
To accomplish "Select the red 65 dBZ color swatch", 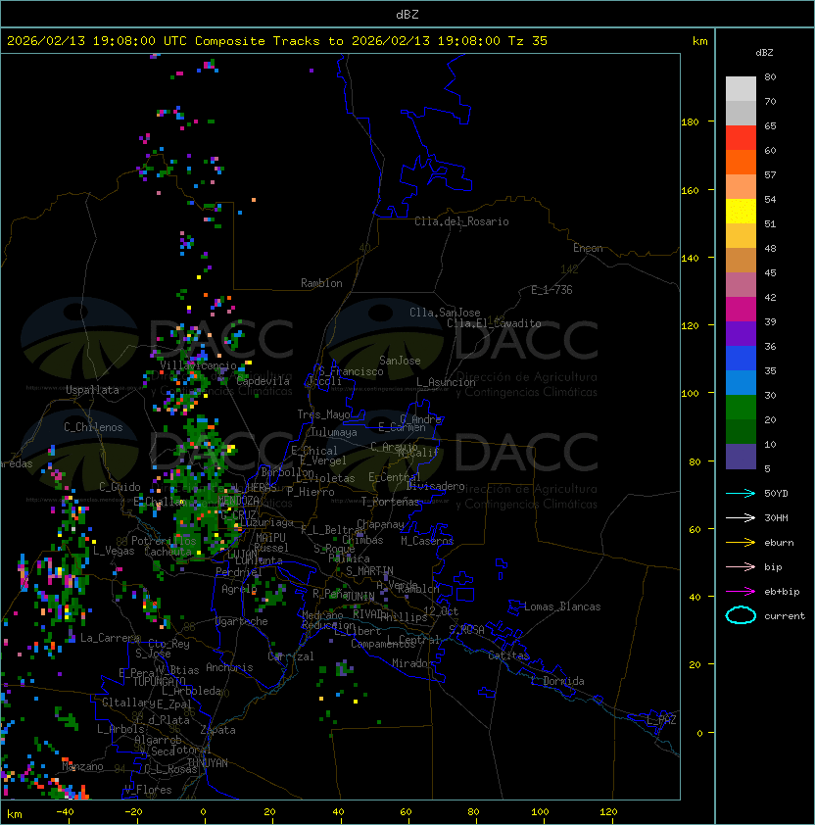I will (741, 137).
